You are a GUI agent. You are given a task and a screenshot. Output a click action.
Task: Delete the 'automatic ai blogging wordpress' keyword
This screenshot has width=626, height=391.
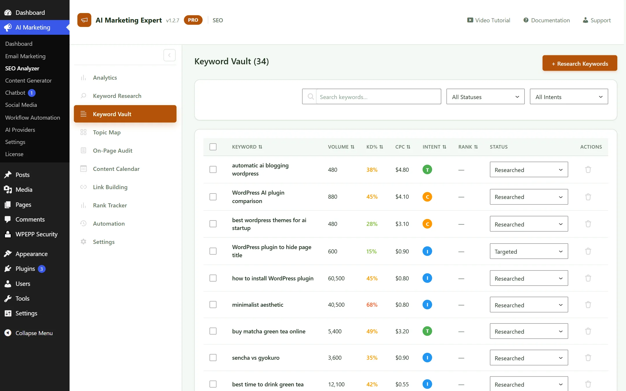[x=588, y=169]
